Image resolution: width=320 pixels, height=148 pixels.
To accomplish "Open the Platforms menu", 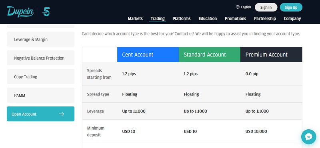I will point(182,18).
